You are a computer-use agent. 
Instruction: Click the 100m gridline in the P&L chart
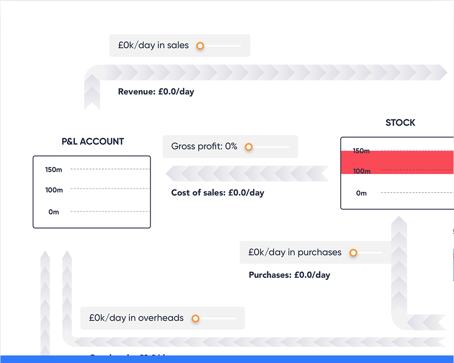pos(110,189)
